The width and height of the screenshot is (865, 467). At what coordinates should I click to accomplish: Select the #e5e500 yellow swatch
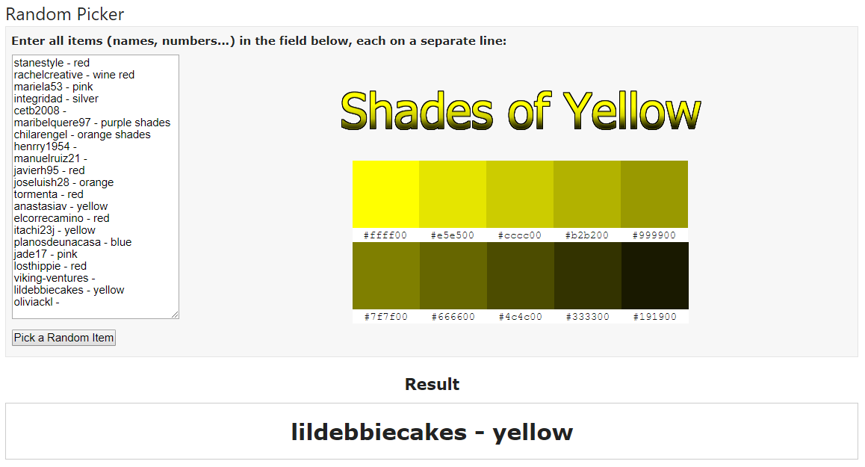click(453, 194)
